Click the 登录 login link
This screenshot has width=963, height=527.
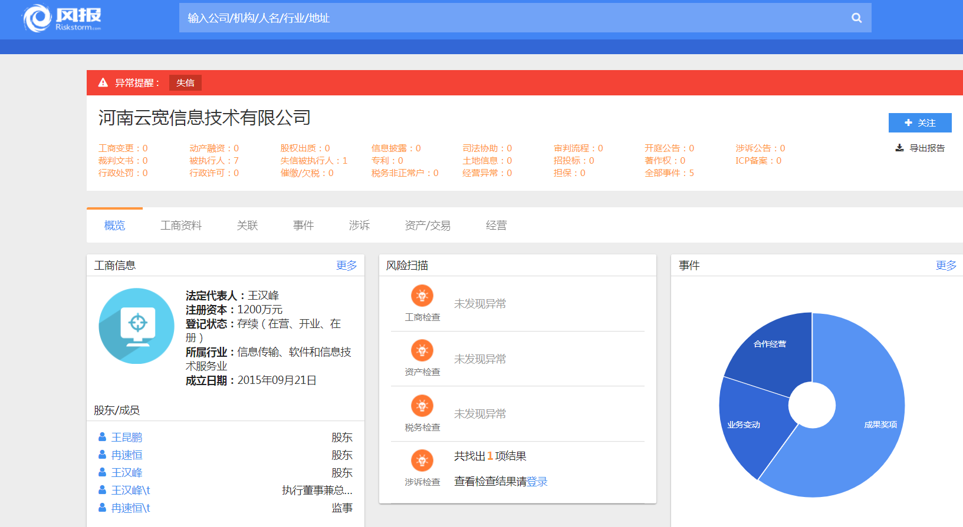[x=537, y=482]
